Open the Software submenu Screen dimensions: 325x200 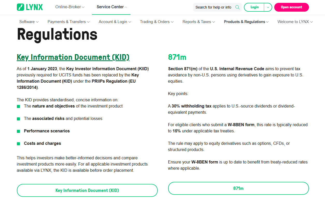coord(29,22)
